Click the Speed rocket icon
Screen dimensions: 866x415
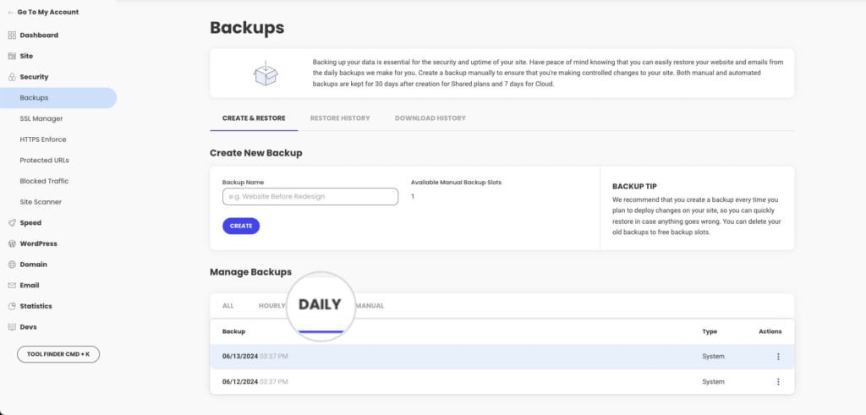pos(12,223)
